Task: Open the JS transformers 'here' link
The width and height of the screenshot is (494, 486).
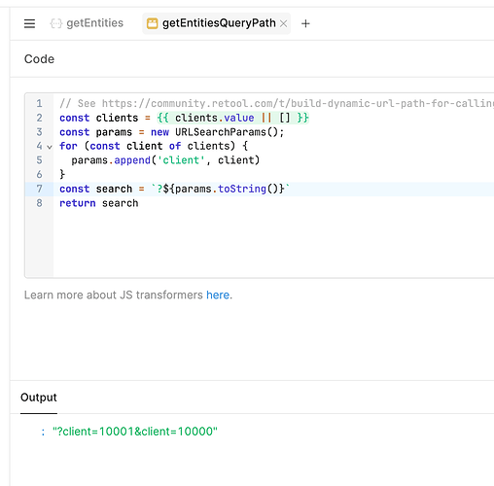Action: (218, 295)
